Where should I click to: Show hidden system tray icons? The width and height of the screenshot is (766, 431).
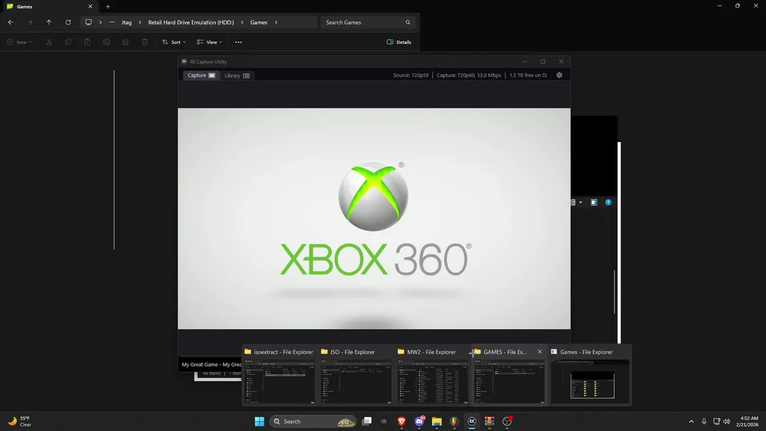click(691, 421)
